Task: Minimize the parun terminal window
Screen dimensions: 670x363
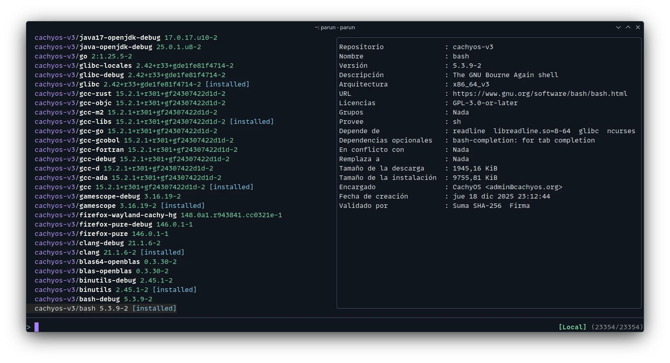Action: click(x=618, y=27)
